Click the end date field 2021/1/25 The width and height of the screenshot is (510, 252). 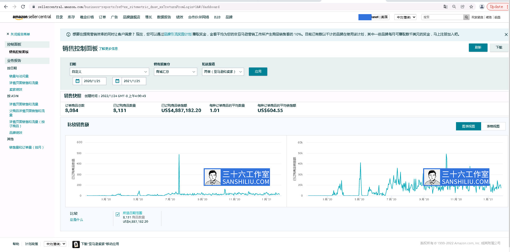tap(134, 81)
